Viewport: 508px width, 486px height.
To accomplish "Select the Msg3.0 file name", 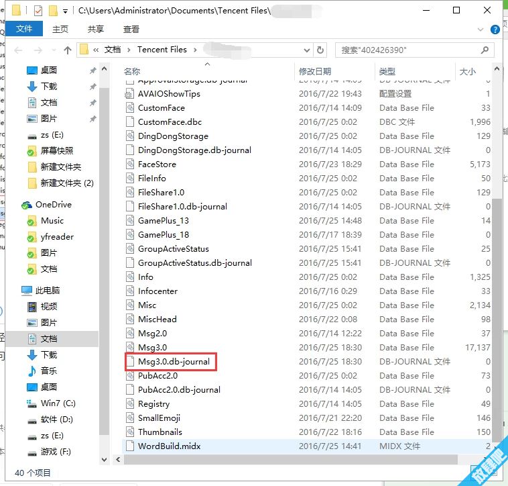I will click(152, 348).
